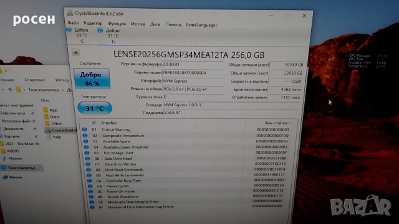Click the 31 °C temperature button

tap(95, 108)
